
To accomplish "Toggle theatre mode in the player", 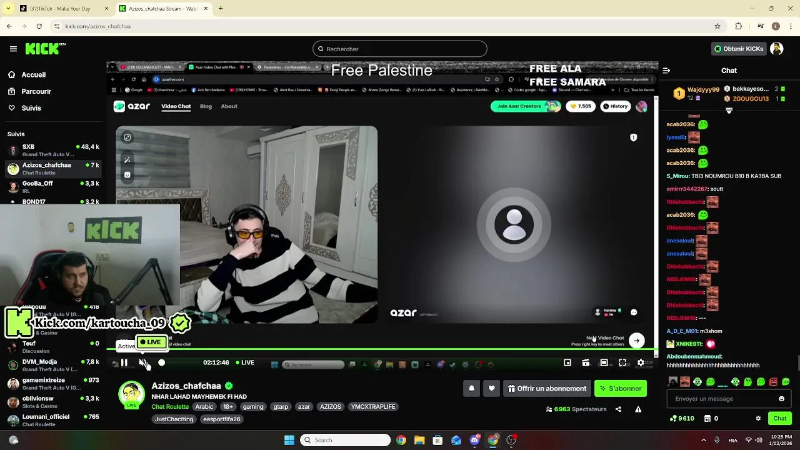I will pyautogui.click(x=604, y=362).
